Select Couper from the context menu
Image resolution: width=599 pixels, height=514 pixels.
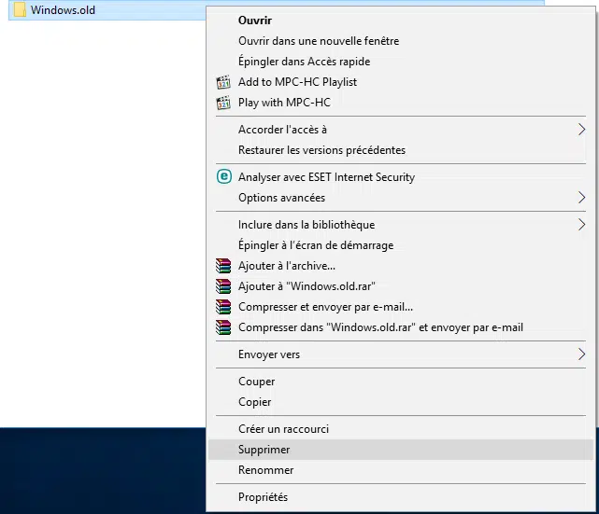[x=401, y=382]
